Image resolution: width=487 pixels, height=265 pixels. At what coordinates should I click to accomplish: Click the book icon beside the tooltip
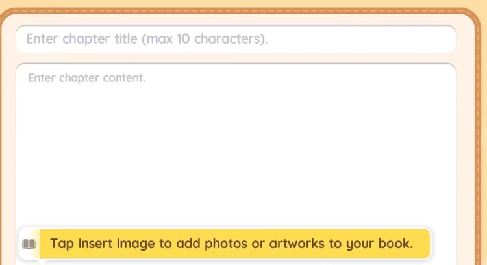29,244
